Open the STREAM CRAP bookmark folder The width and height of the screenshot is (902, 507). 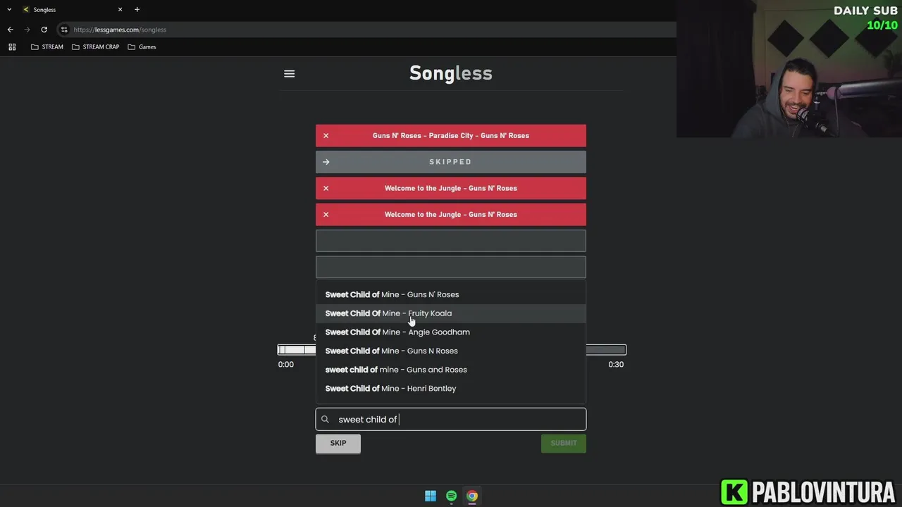[x=96, y=46]
